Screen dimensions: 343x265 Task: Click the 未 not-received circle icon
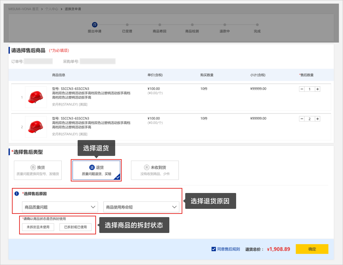point(147,167)
